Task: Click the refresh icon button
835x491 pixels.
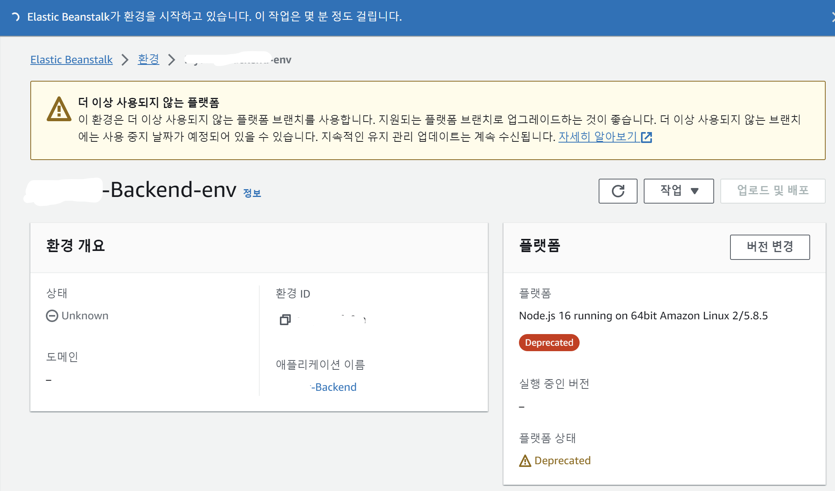Action: point(618,191)
